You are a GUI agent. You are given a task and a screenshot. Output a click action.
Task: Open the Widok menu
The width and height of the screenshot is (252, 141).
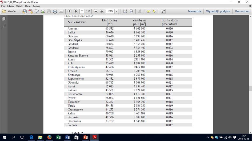tap(19, 6)
